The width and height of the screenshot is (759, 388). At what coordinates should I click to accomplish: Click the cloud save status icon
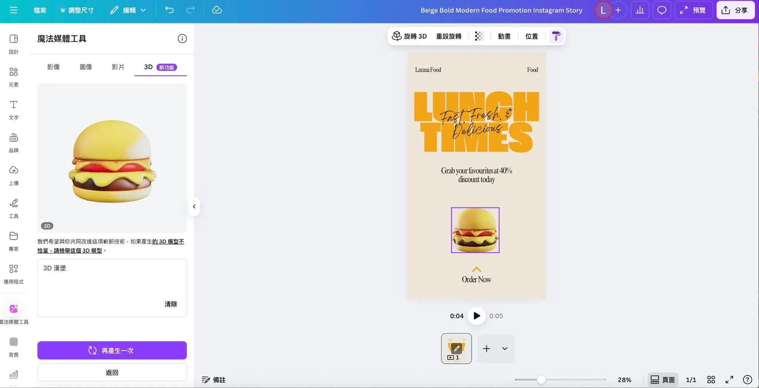pyautogui.click(x=217, y=10)
